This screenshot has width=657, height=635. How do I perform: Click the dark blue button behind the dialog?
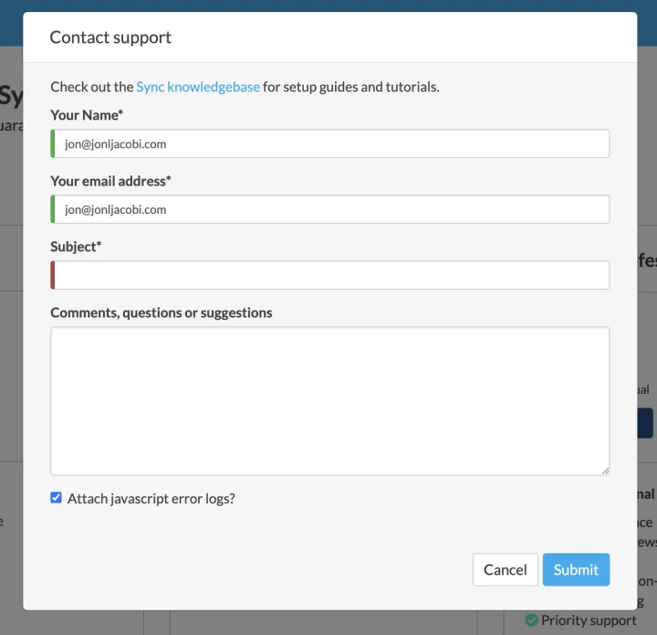point(645,423)
